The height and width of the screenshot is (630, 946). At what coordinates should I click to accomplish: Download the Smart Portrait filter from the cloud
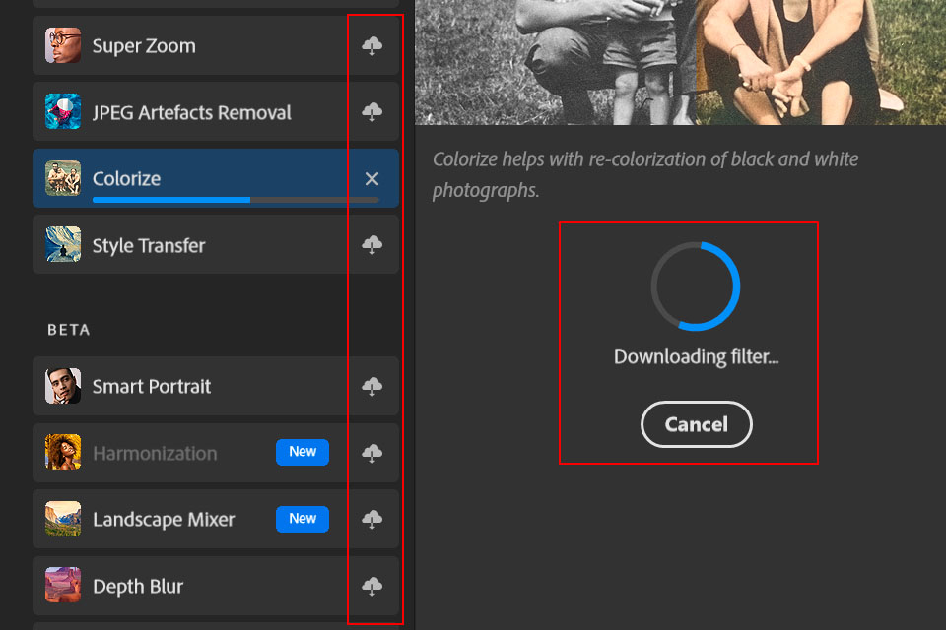click(372, 387)
